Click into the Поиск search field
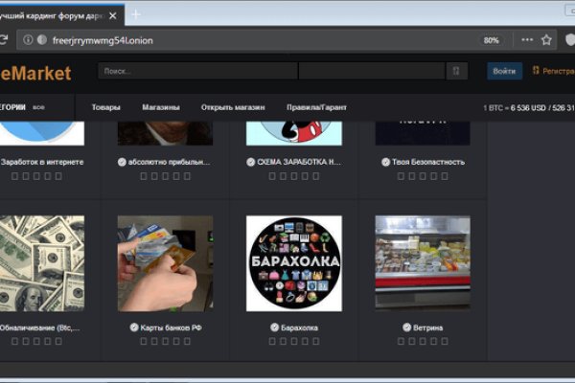The image size is (575, 383). [x=196, y=71]
